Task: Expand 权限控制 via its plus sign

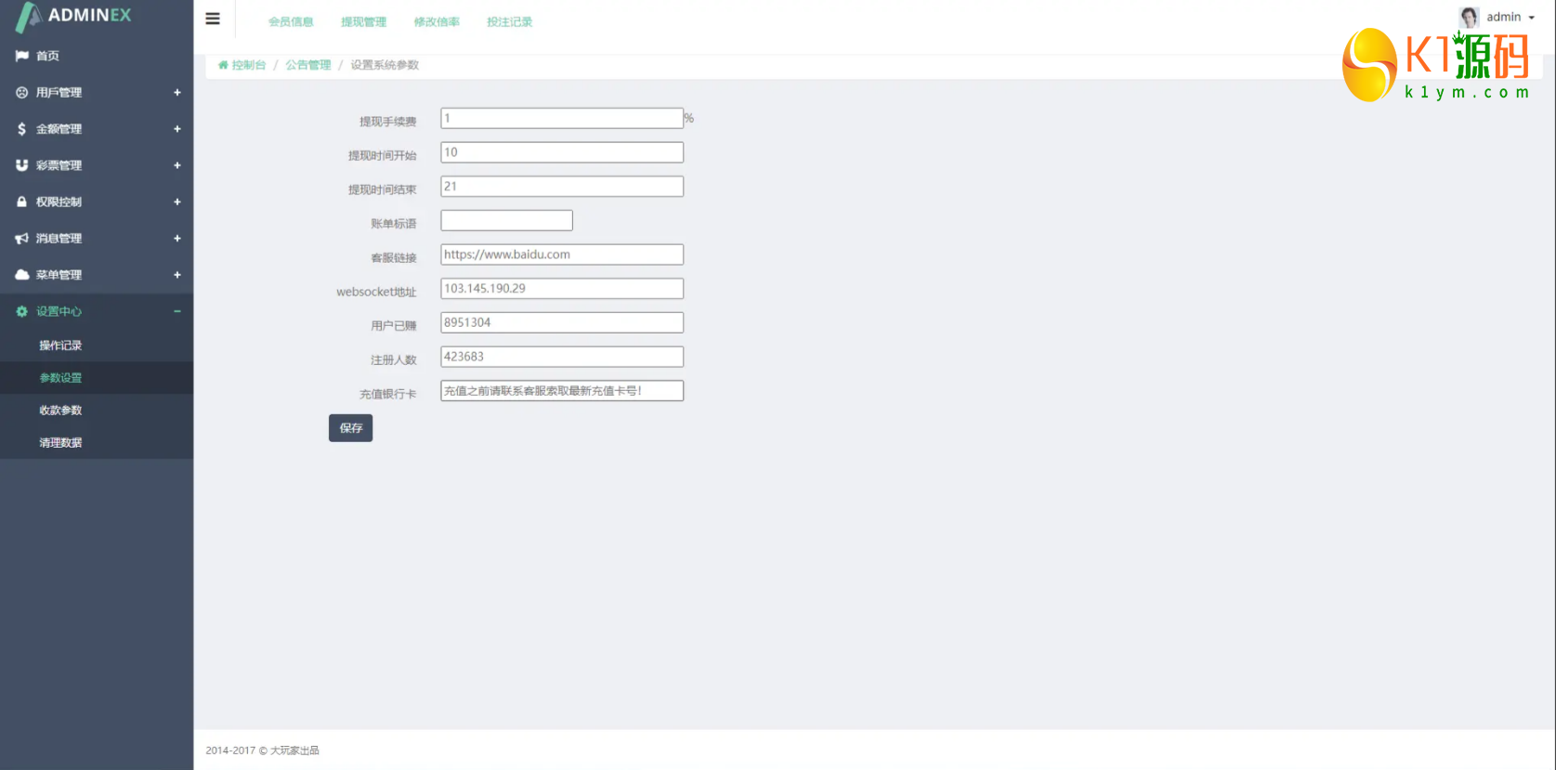Action: 177,202
